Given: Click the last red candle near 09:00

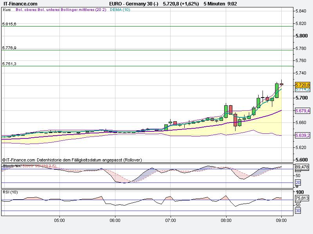Looking at the screenshot, I should [281, 84].
